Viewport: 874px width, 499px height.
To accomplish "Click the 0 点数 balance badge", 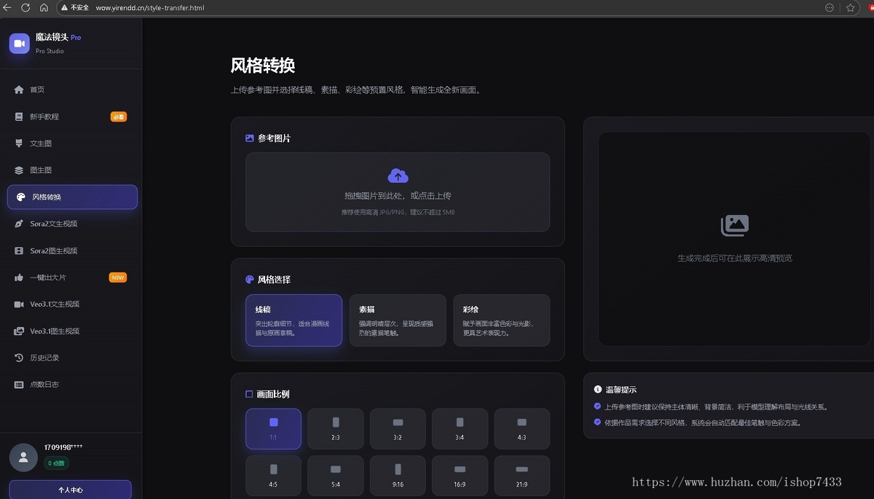I will point(56,463).
